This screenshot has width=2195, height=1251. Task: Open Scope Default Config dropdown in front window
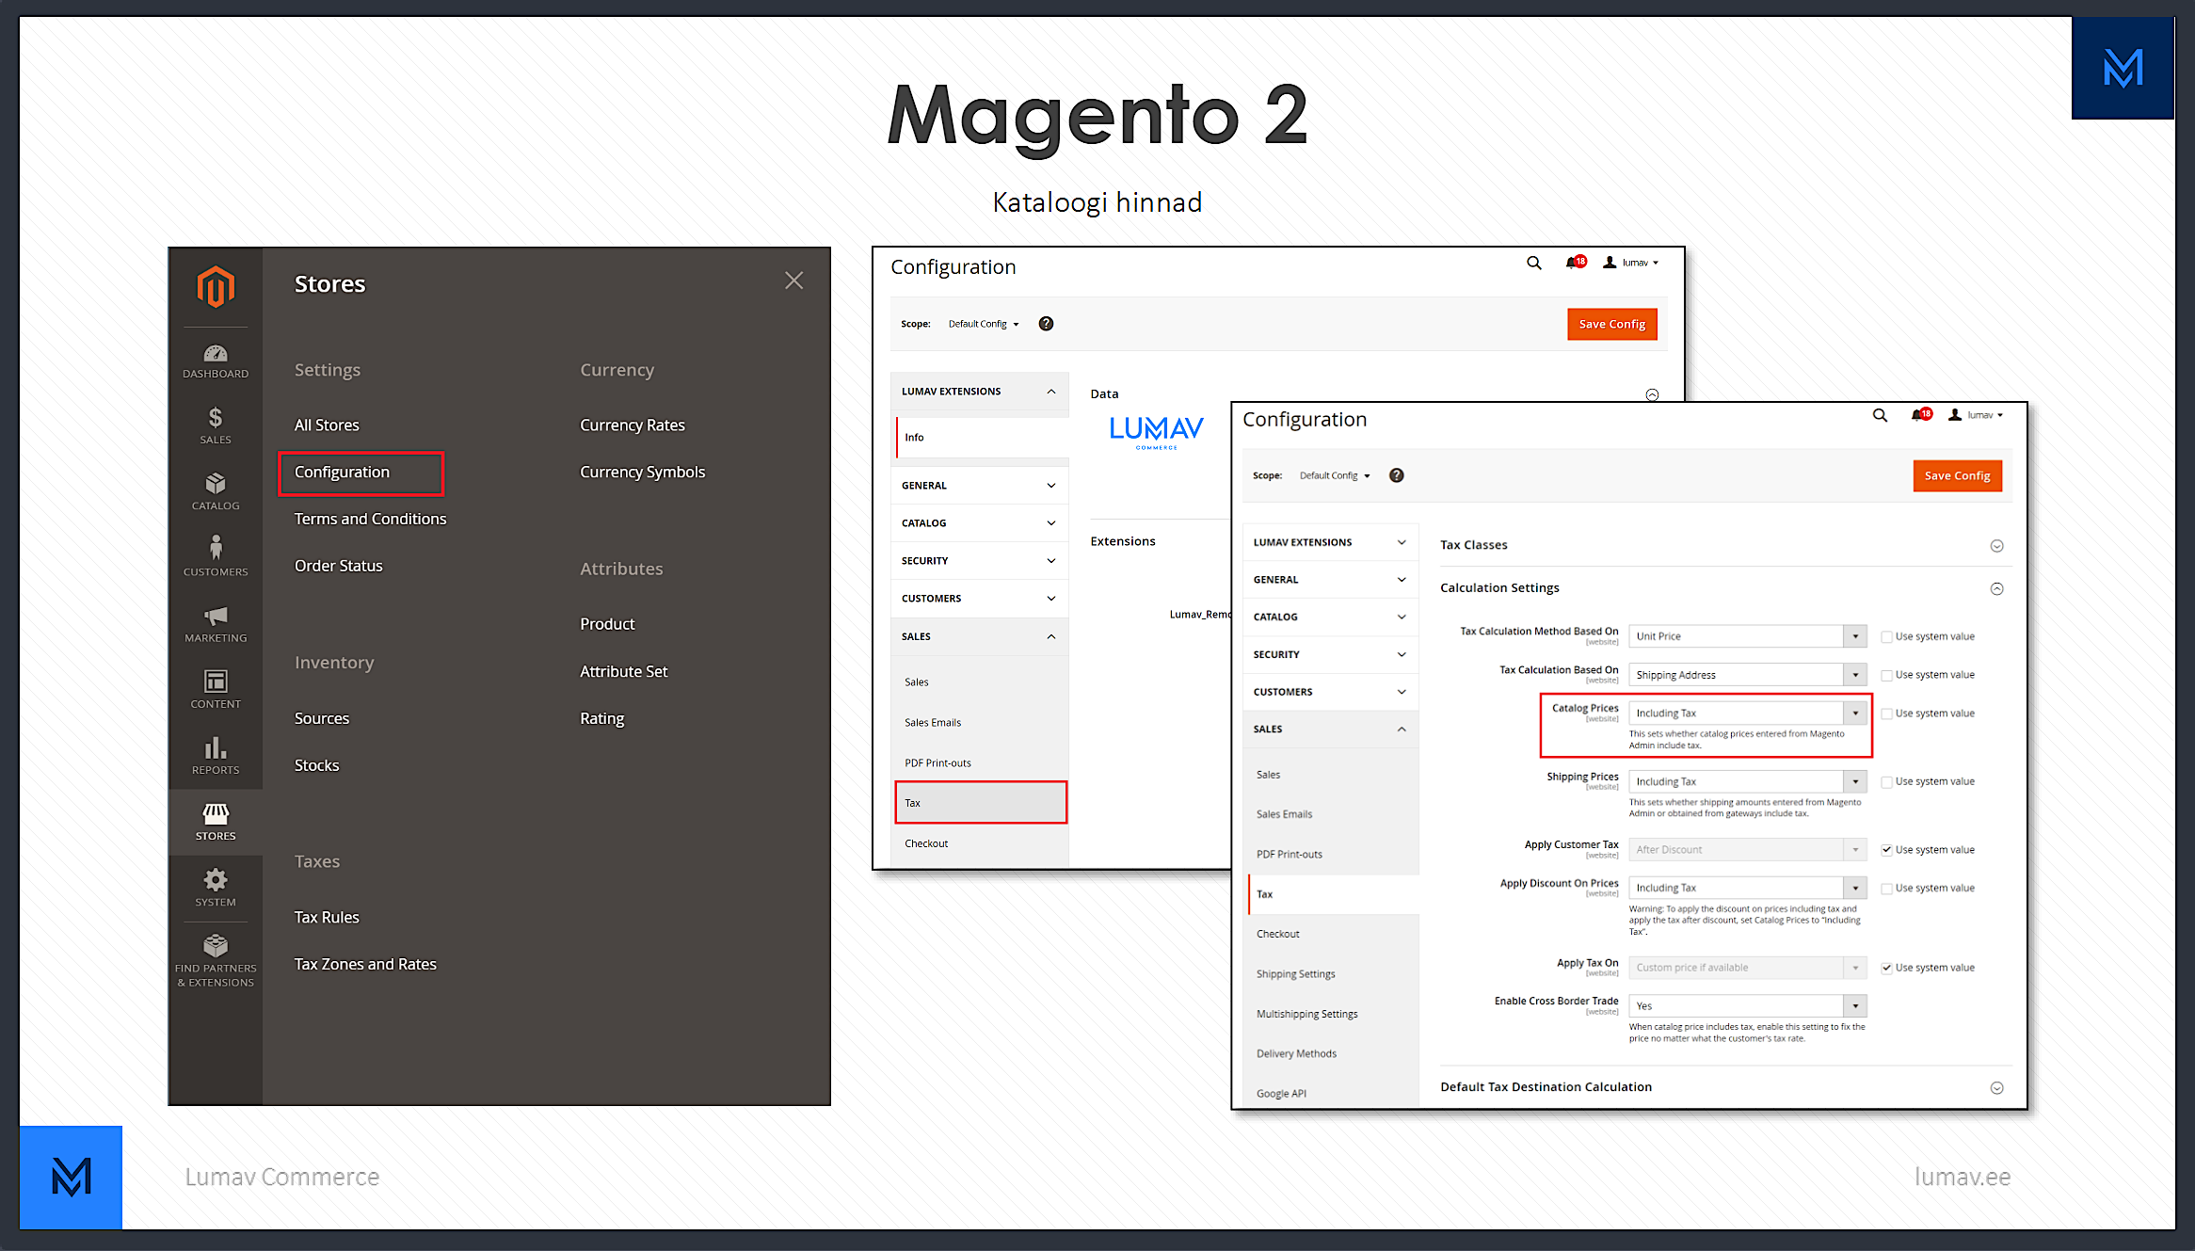pos(1335,475)
